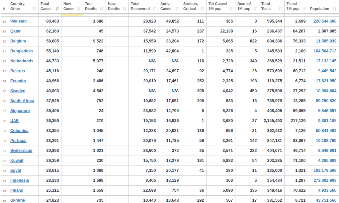Viewport: 339px width, 203px height.
Task: Select Pakistan total cases value 80,463
Action: tap(52, 21)
